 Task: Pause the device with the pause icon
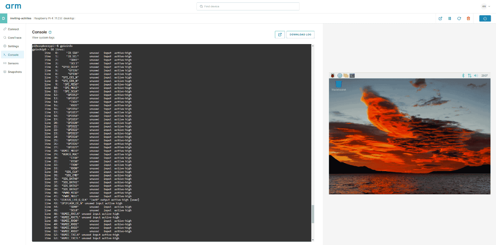[x=449, y=18]
